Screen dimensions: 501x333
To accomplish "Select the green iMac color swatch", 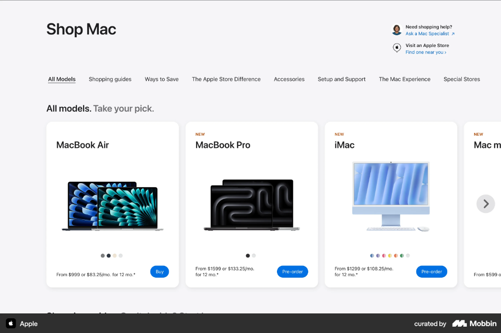I will pos(402,256).
